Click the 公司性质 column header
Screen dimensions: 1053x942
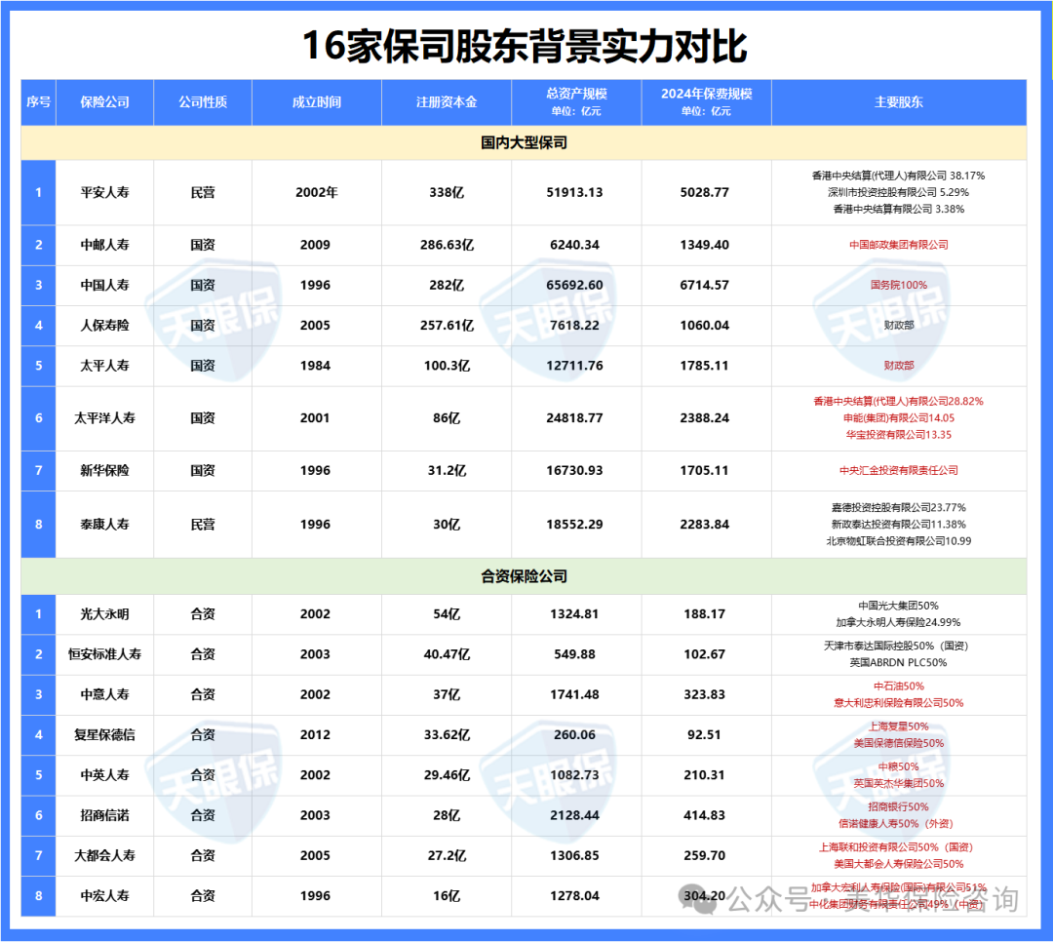pyautogui.click(x=202, y=101)
